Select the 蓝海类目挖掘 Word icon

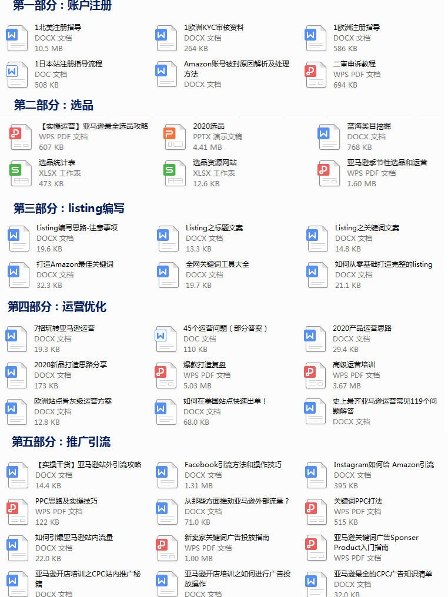pyautogui.click(x=329, y=137)
